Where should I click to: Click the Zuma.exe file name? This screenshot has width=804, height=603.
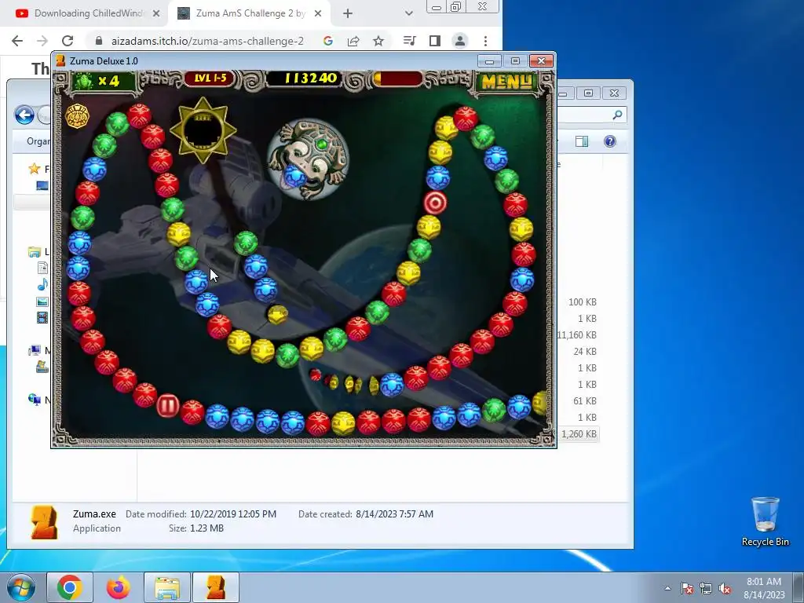click(x=94, y=513)
